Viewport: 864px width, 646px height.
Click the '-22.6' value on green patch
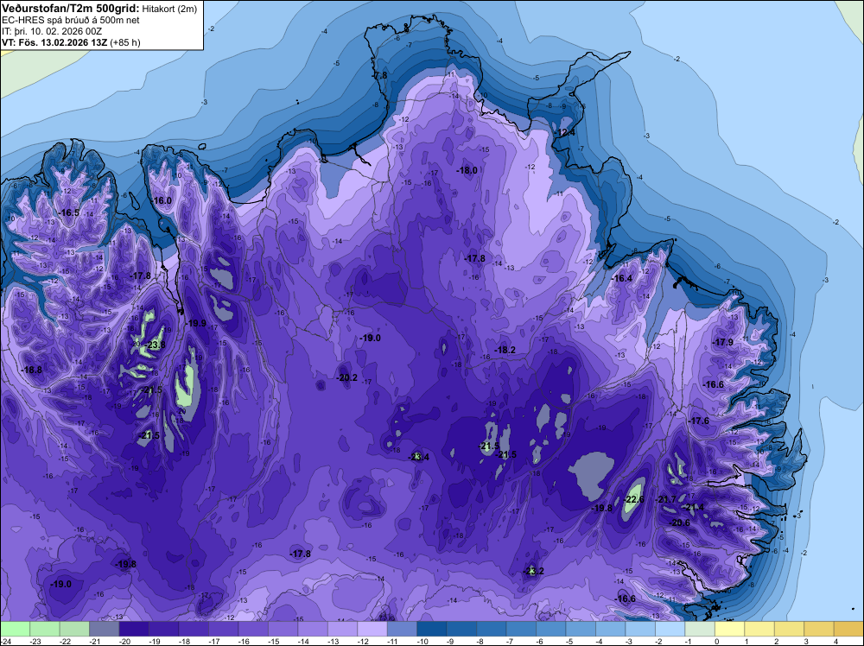(x=633, y=499)
